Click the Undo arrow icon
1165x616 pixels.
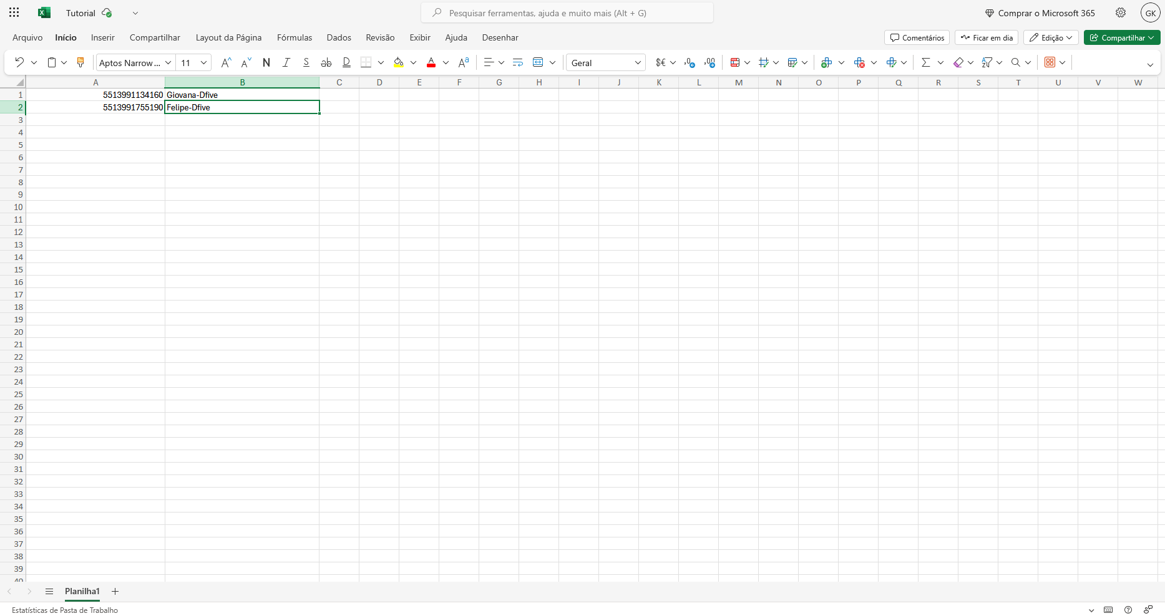point(19,62)
